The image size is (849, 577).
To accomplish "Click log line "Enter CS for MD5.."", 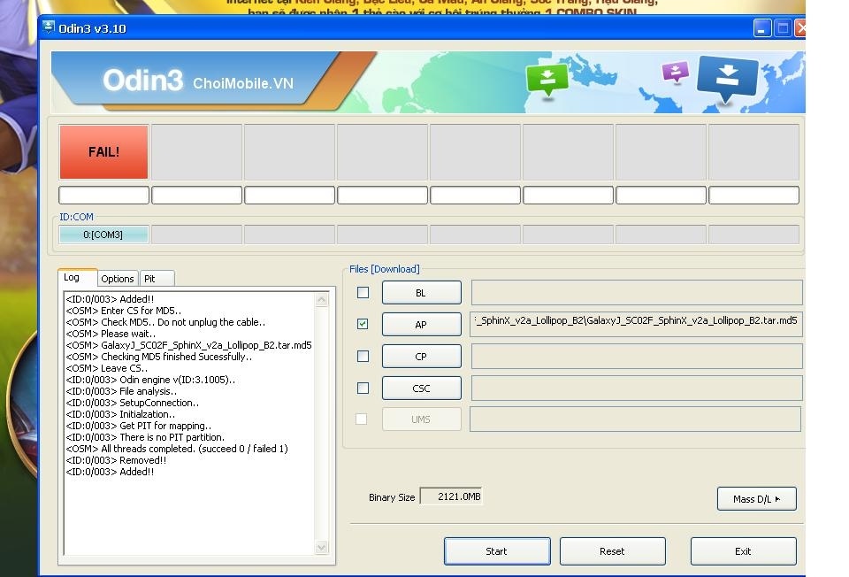I will [124, 311].
